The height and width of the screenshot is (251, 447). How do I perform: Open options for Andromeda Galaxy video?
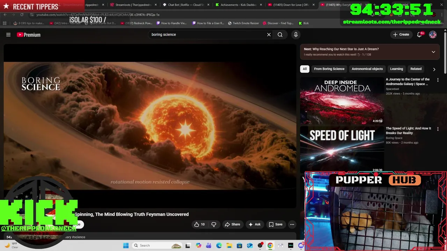(438, 80)
